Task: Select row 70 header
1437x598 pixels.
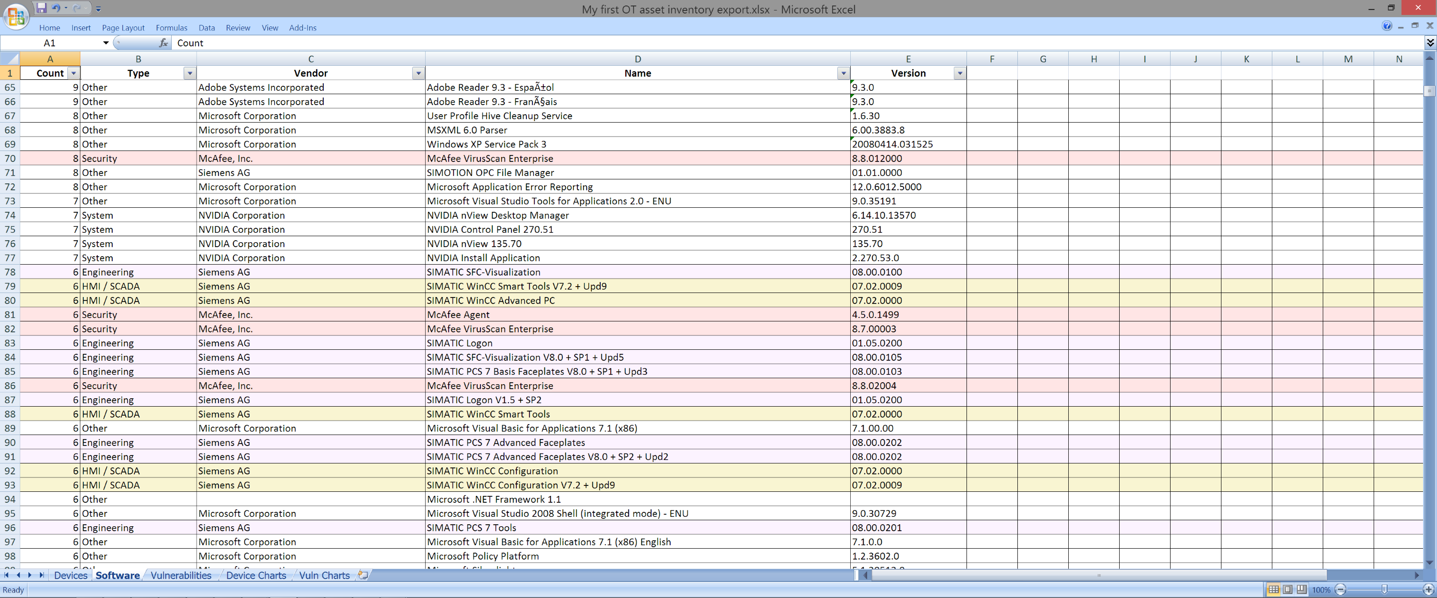Action: click(x=10, y=158)
